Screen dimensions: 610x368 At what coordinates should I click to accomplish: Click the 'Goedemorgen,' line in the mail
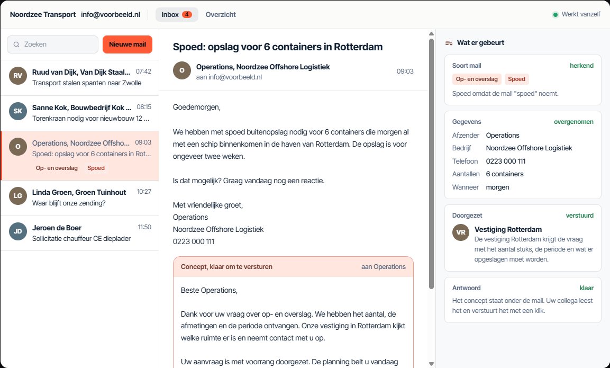point(197,107)
